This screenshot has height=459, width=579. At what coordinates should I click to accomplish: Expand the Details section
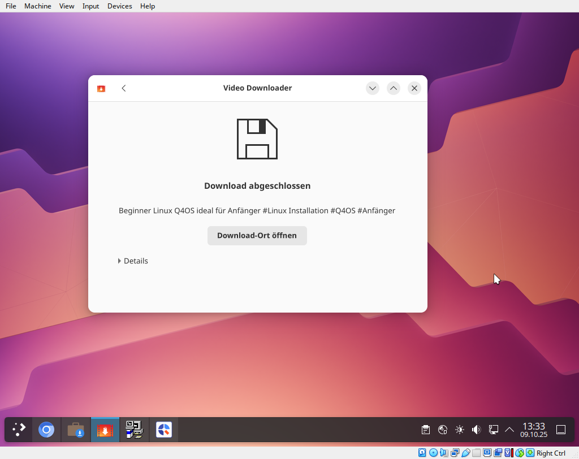tap(133, 261)
